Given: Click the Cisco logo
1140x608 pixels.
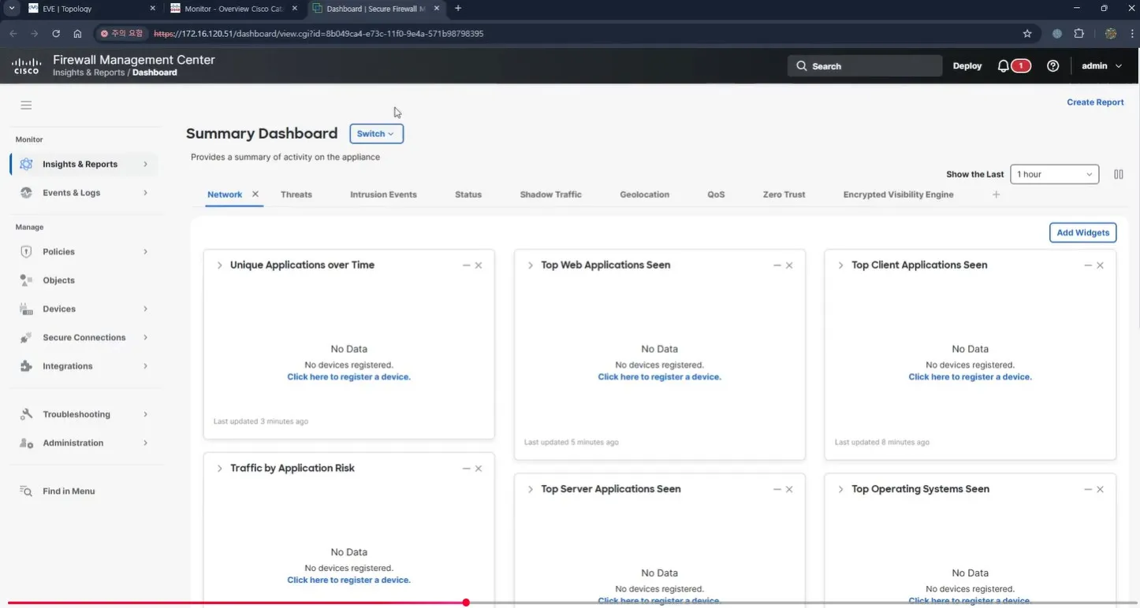Looking at the screenshot, I should point(27,66).
